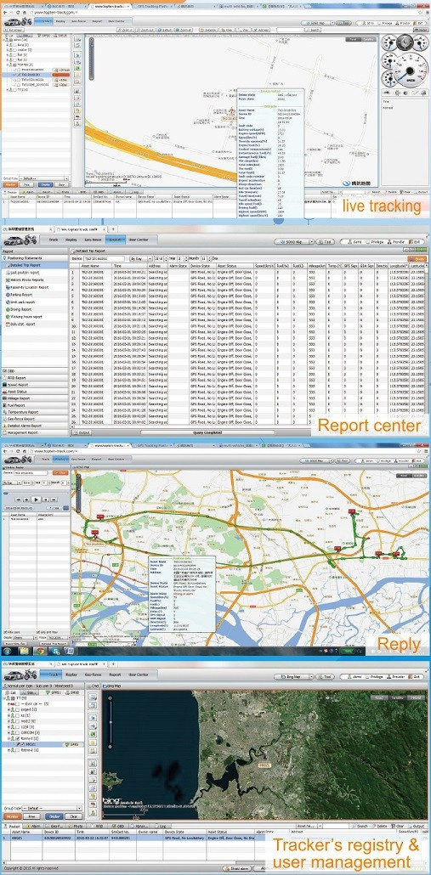Click the play button in replay panel

pyautogui.click(x=35, y=500)
